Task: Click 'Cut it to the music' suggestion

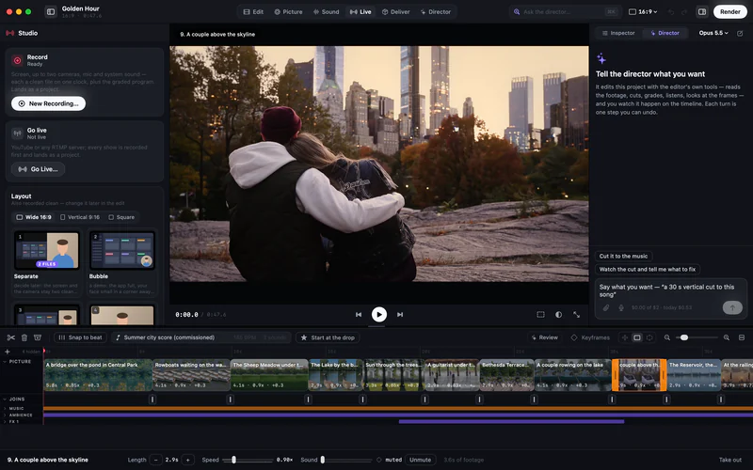Action: click(623, 256)
